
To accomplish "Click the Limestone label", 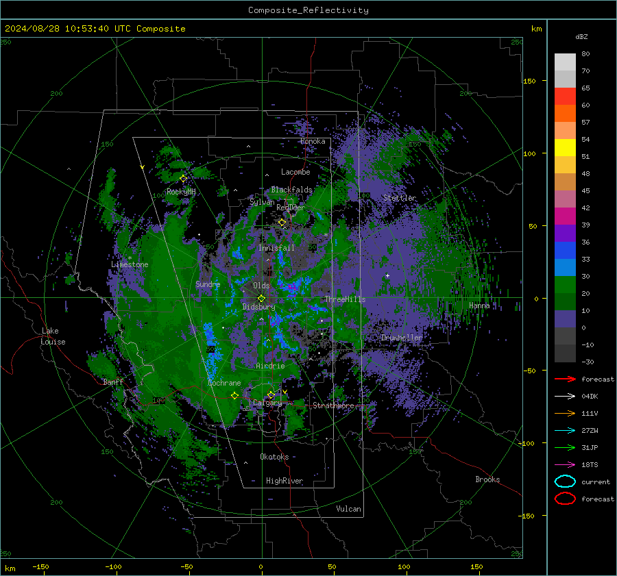I will 130,264.
